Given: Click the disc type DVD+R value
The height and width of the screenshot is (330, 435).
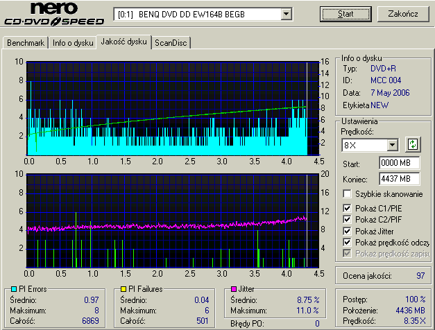Looking at the screenshot, I should 384,69.
